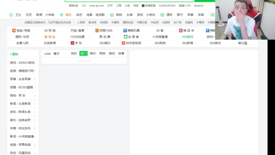275x155 pixels.
Task: Click the red JD icon beside 京东
Action: tap(73, 43)
